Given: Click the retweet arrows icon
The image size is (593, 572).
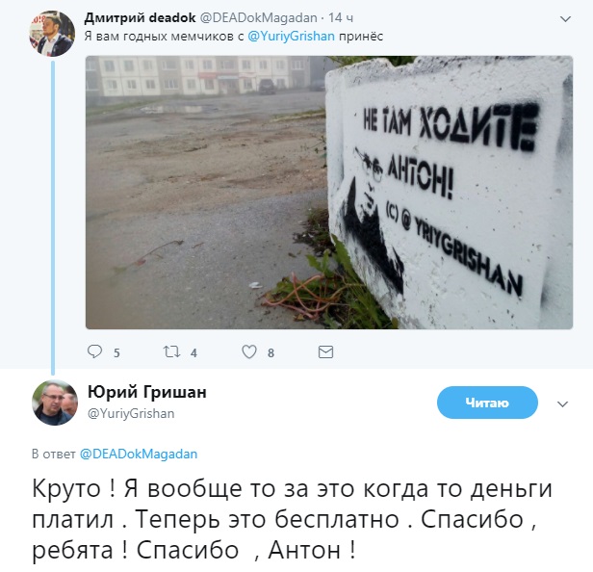Looking at the screenshot, I should pos(171,351).
